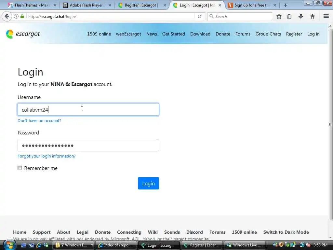
Task: Open Register in the top navigation bar
Action: pos(294,34)
